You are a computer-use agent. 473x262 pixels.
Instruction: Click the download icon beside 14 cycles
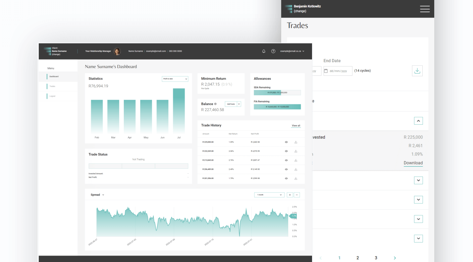pyautogui.click(x=417, y=71)
